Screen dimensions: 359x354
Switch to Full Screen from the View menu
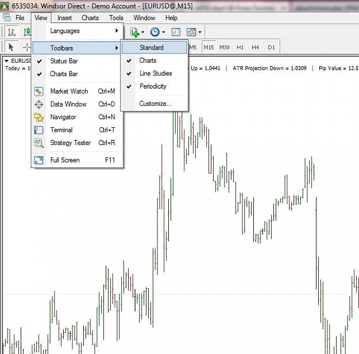tap(77, 160)
